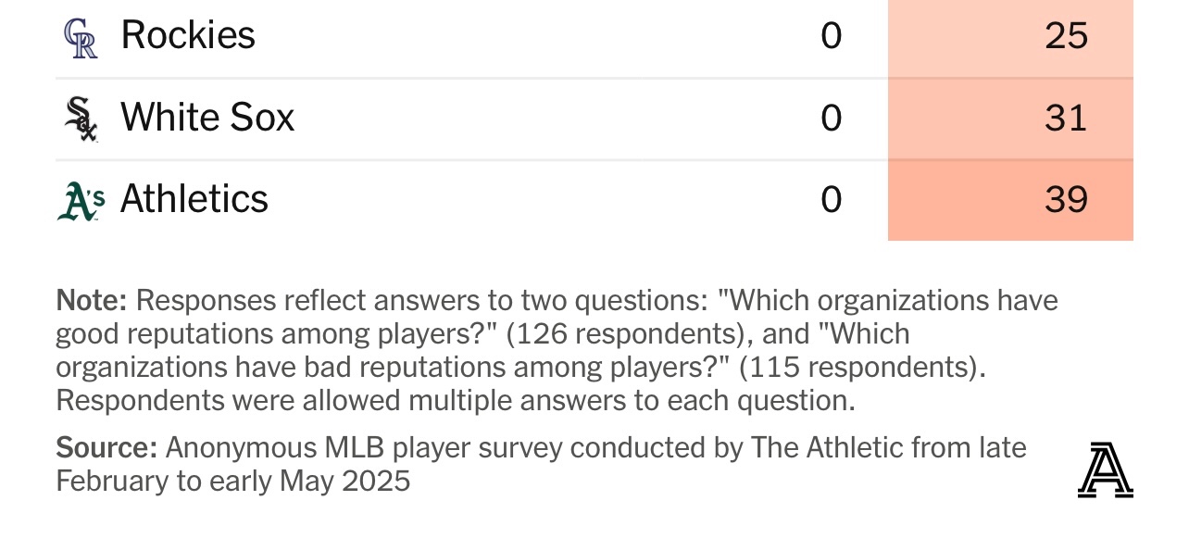Click the White Sox value of 31
This screenshot has height=538, width=1189.
point(1065,118)
